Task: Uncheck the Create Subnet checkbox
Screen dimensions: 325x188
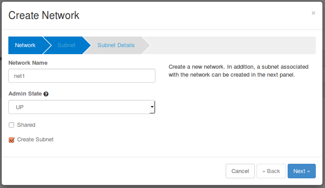Action: pyautogui.click(x=11, y=140)
